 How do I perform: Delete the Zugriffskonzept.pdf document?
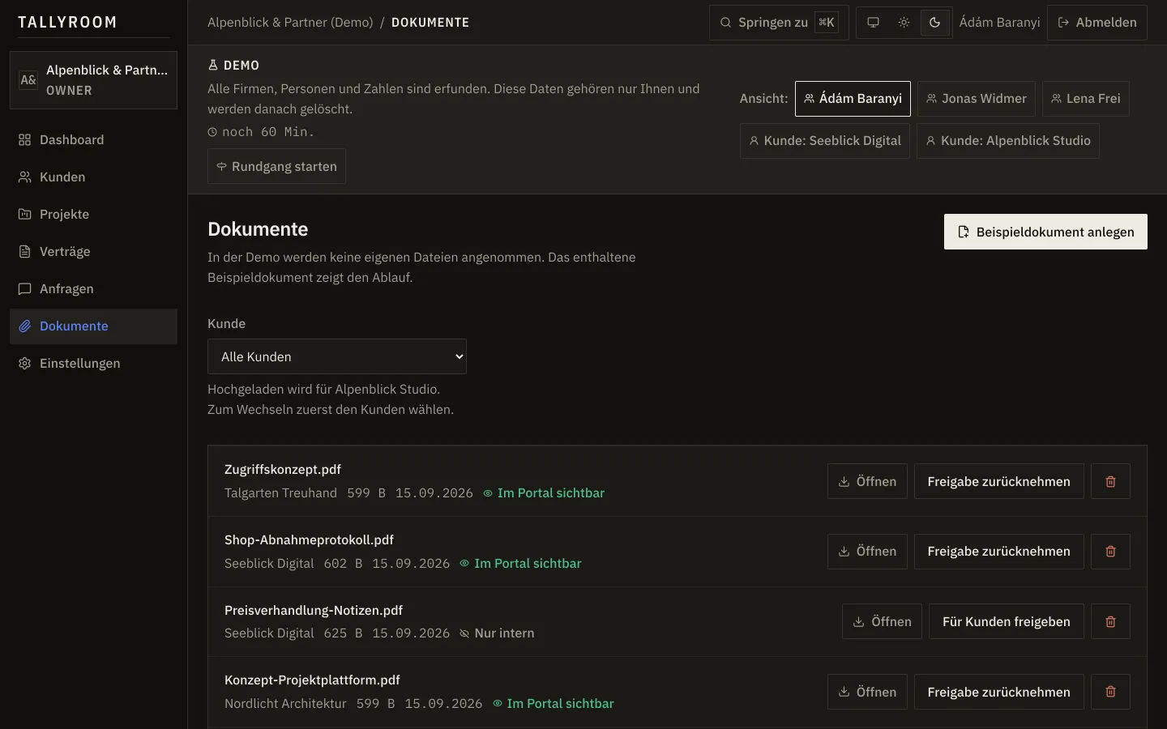pos(1110,481)
